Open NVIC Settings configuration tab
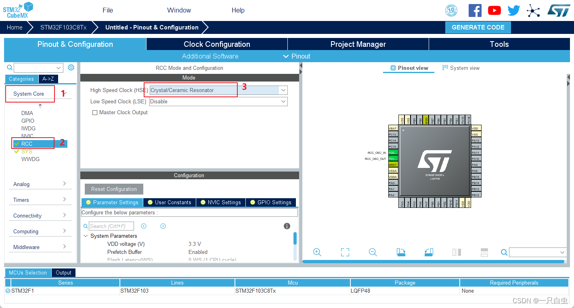Image resolution: width=574 pixels, height=308 pixels. (221, 202)
